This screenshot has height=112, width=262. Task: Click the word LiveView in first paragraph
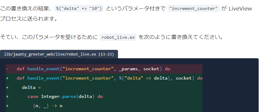[240, 8]
